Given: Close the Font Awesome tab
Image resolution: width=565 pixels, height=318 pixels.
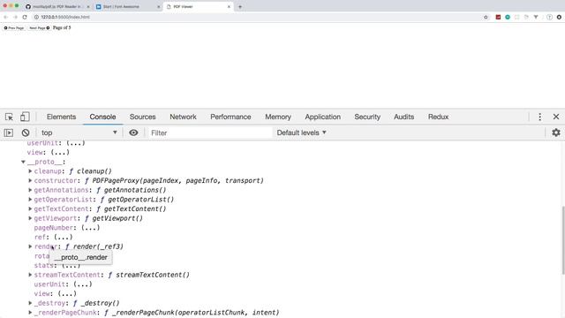Looking at the screenshot, I should tap(158, 6).
